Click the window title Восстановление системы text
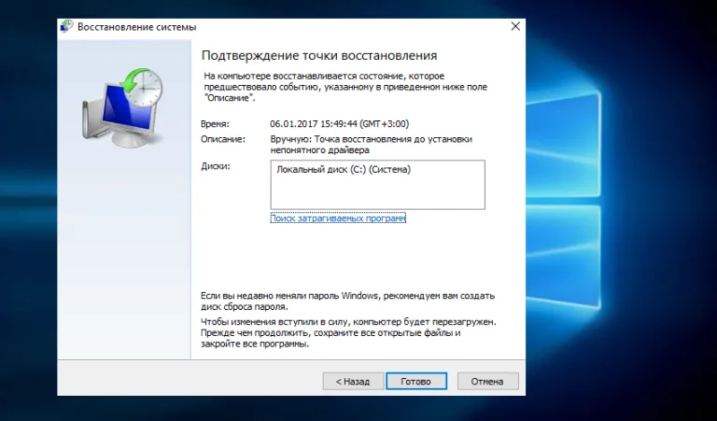The width and height of the screenshot is (717, 421). coord(136,27)
